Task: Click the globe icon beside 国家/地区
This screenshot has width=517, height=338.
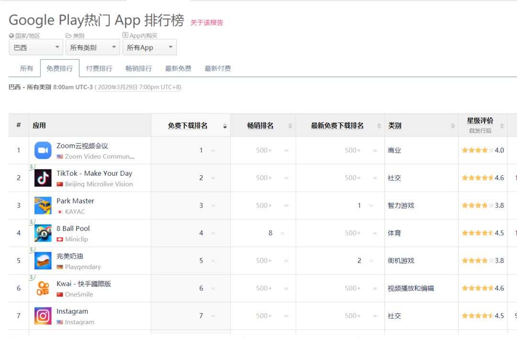Action: click(x=11, y=35)
